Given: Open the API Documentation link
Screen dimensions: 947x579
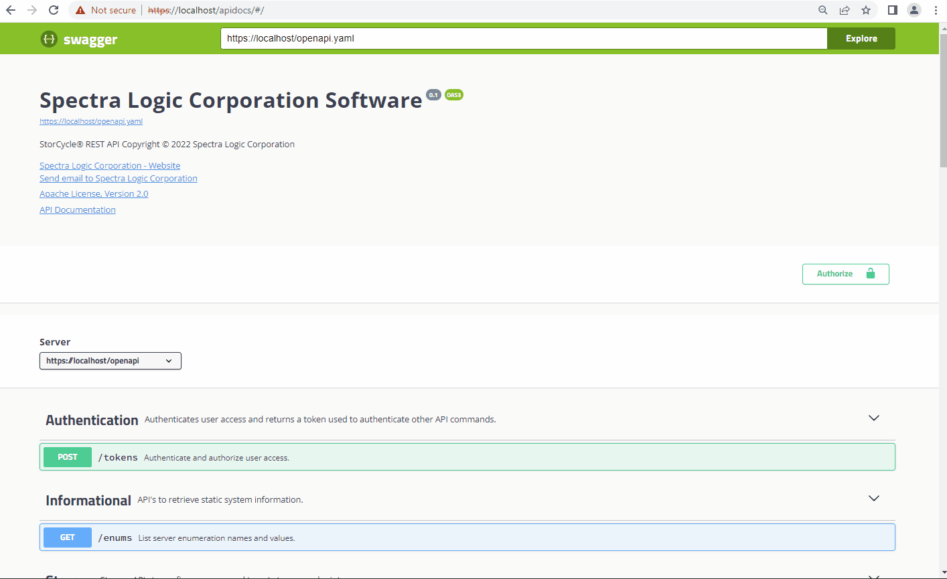Looking at the screenshot, I should (78, 210).
